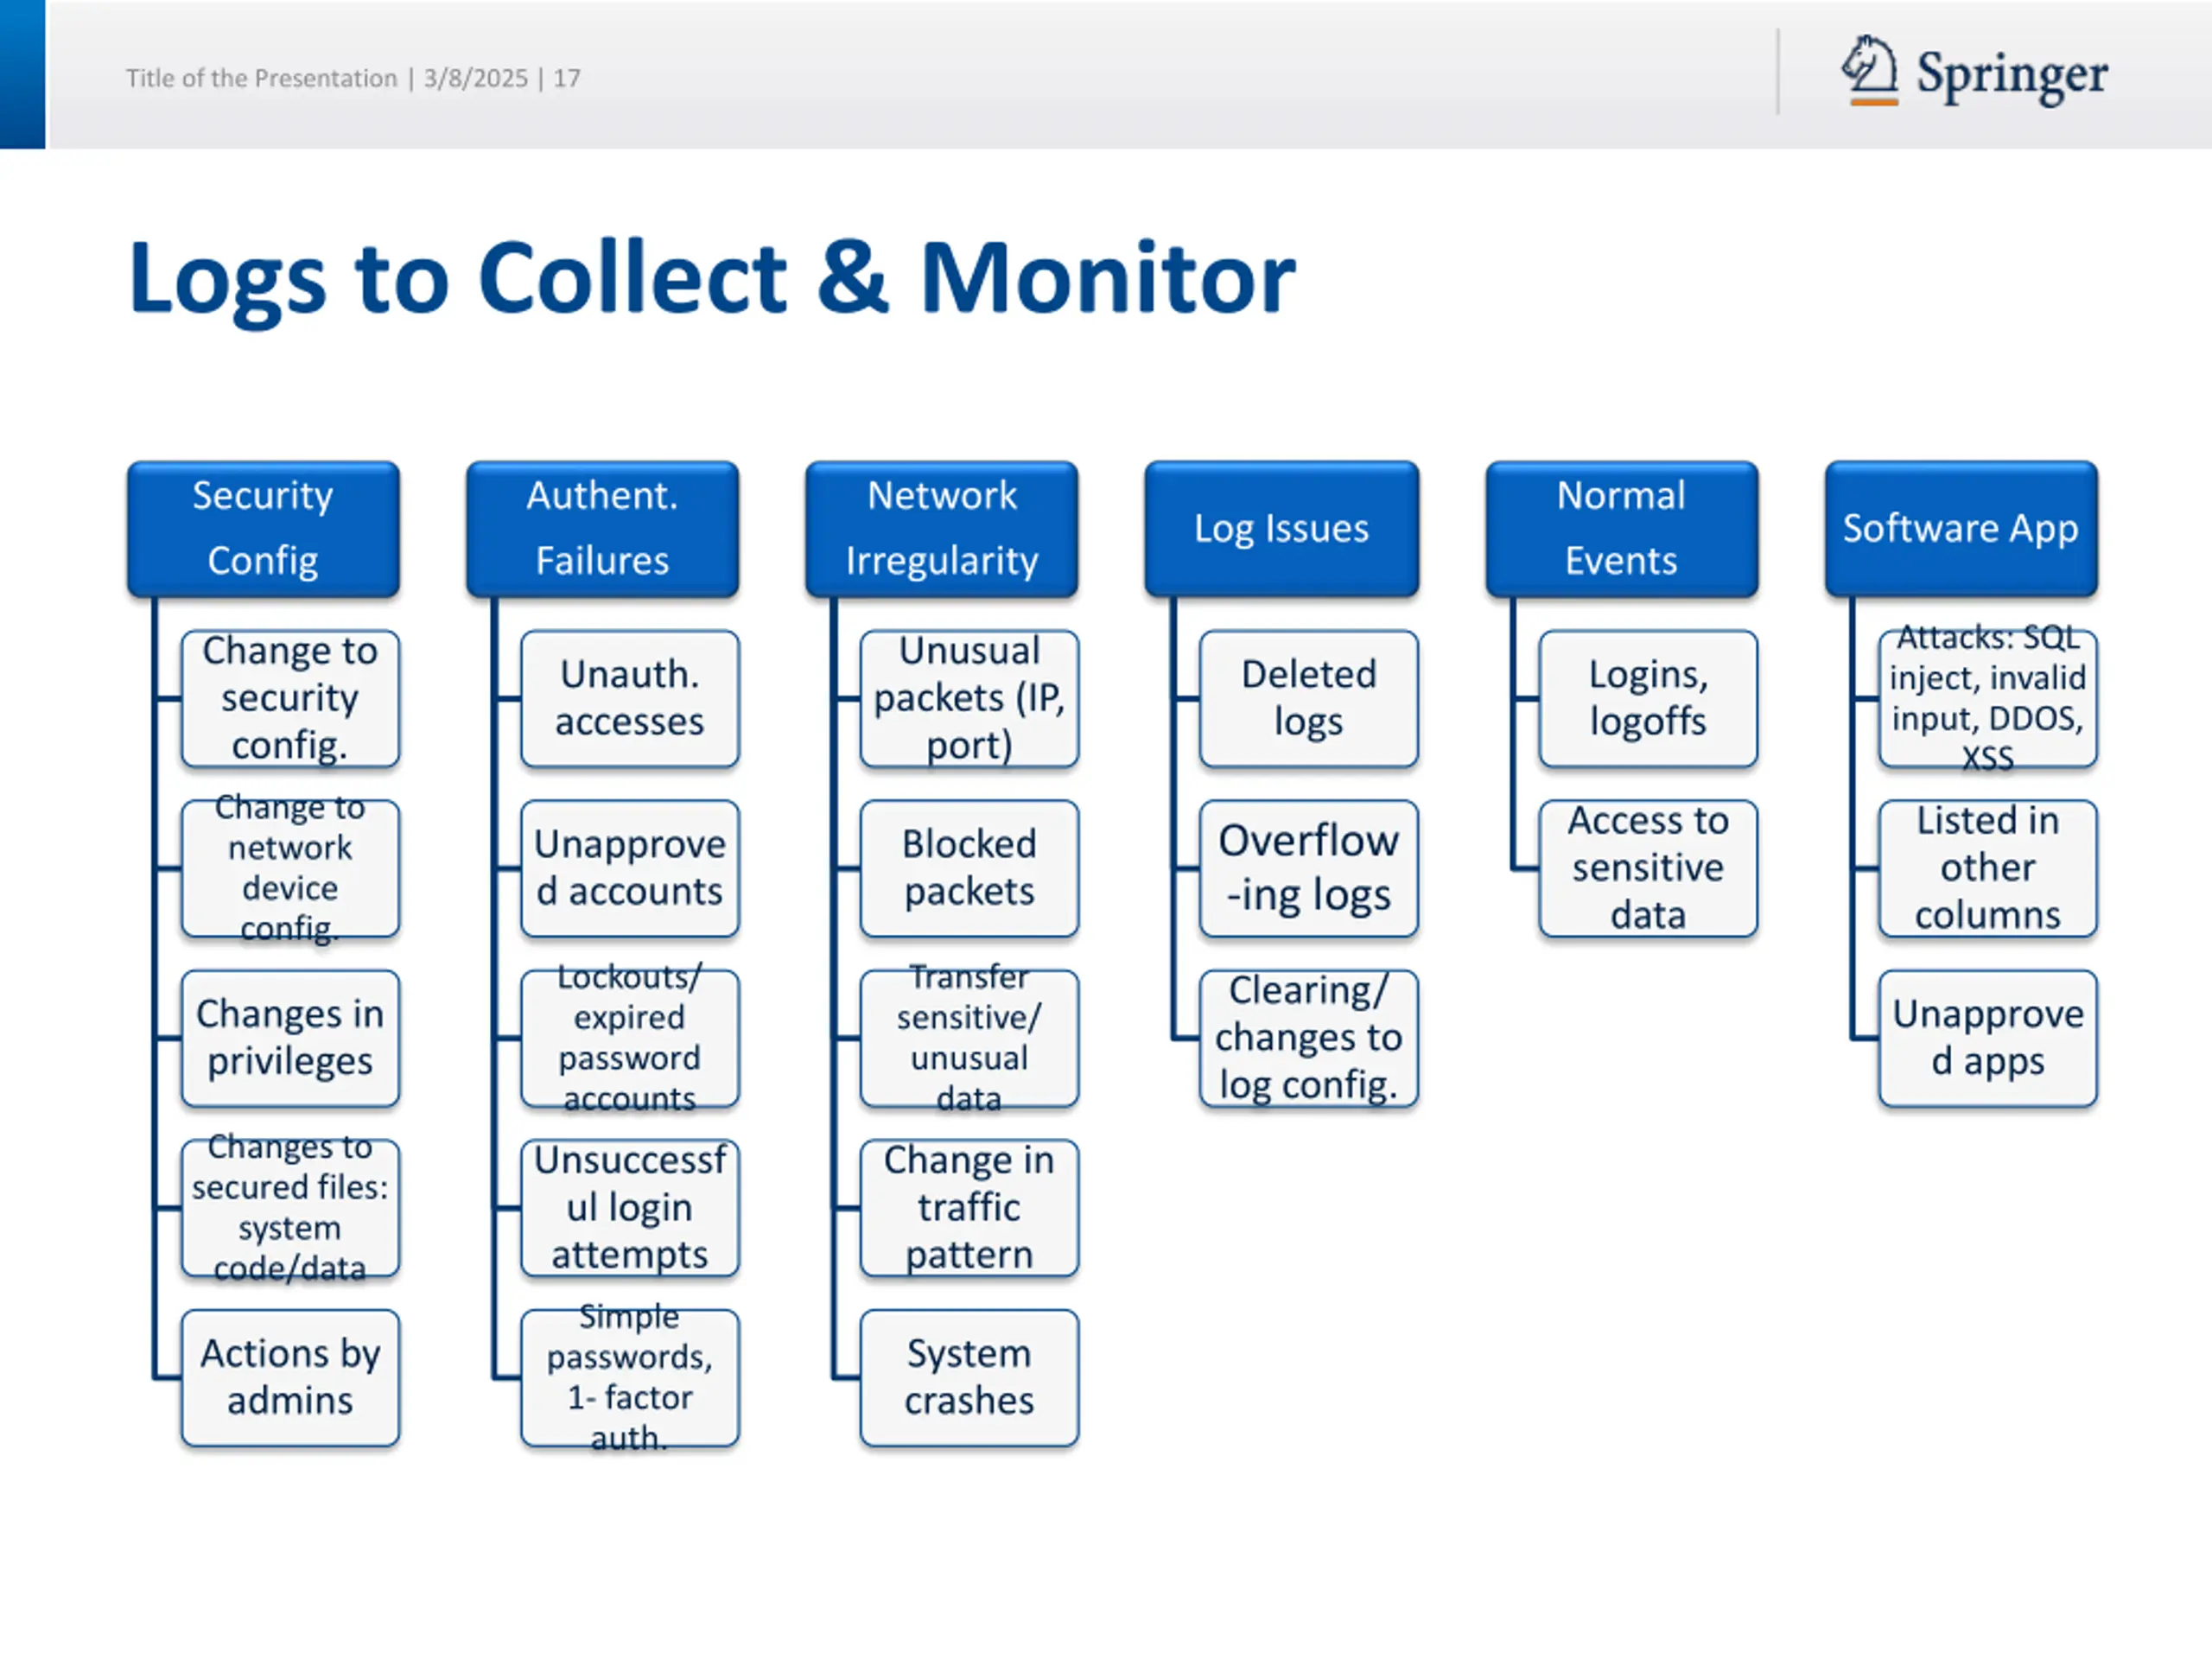Click the Springer wordmark text
Image resolution: width=2212 pixels, height=1659 pixels.
2011,75
